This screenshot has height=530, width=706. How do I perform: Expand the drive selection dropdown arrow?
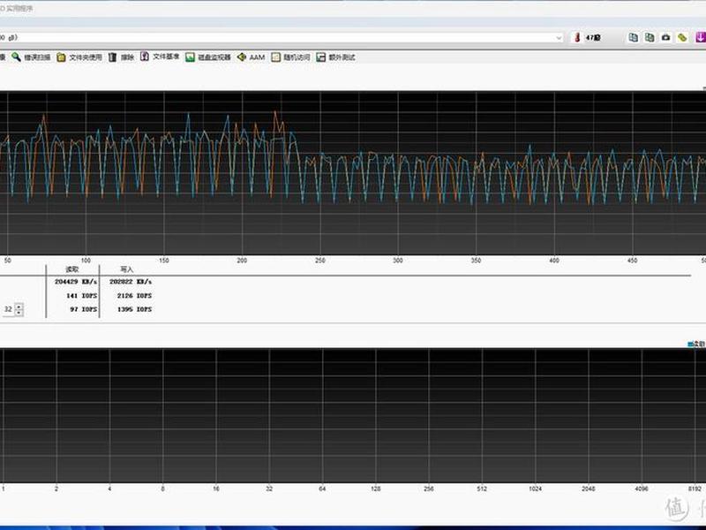coord(559,38)
